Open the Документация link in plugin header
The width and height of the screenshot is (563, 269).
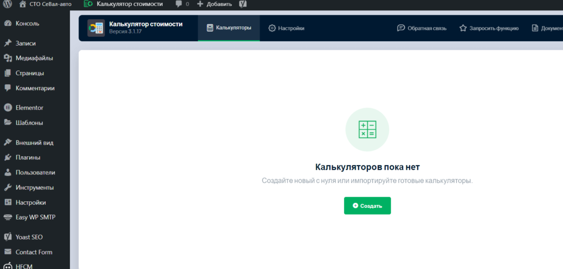[547, 29]
